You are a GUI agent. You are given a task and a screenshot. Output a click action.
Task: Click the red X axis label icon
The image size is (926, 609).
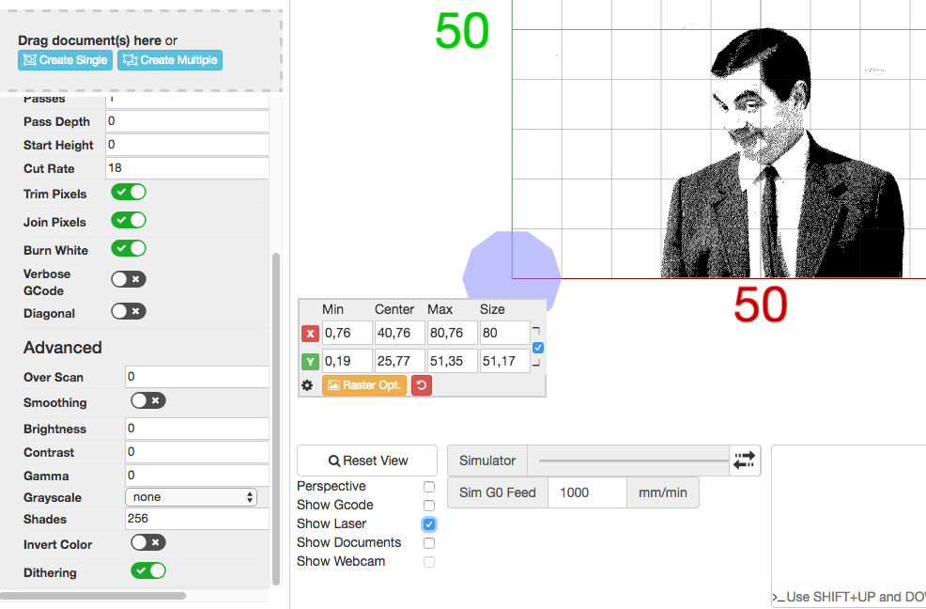pos(310,334)
